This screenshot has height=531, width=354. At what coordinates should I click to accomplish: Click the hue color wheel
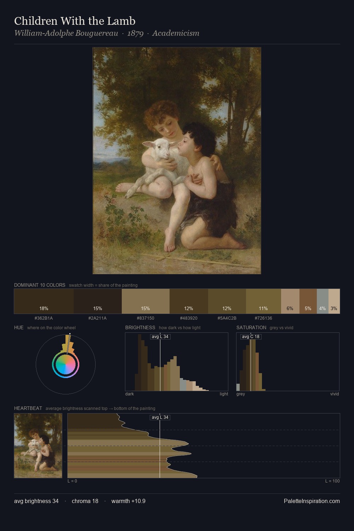point(65,364)
